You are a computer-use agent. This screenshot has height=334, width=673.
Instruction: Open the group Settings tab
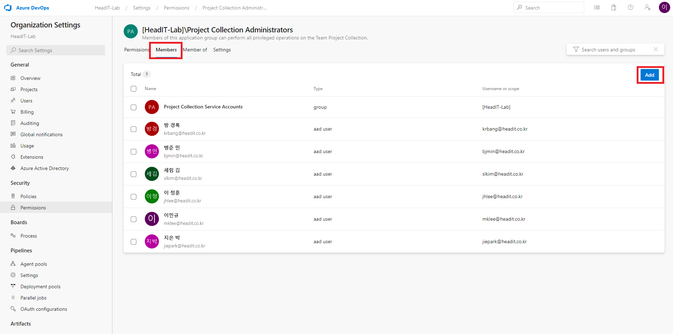(222, 50)
